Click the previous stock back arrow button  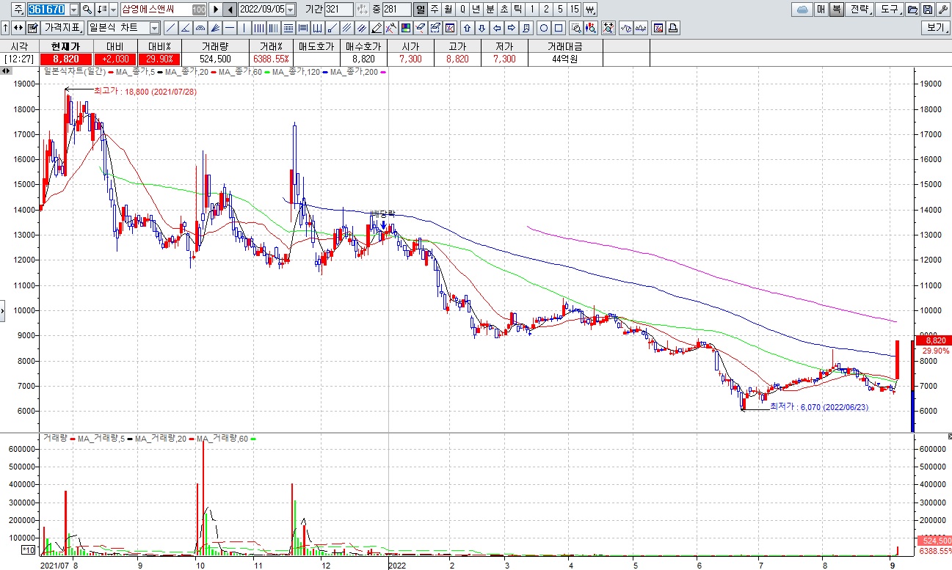tap(230, 10)
